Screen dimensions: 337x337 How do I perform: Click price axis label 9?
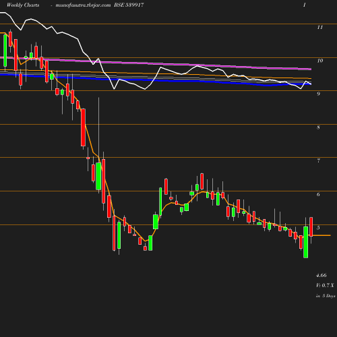coord(318,94)
